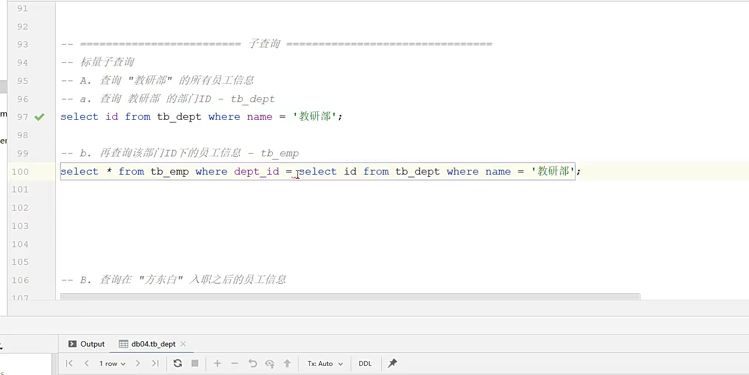Open the 'Tx: Auto' transaction mode dropdown
Image resolution: width=749 pixels, height=375 pixels.
coord(324,363)
